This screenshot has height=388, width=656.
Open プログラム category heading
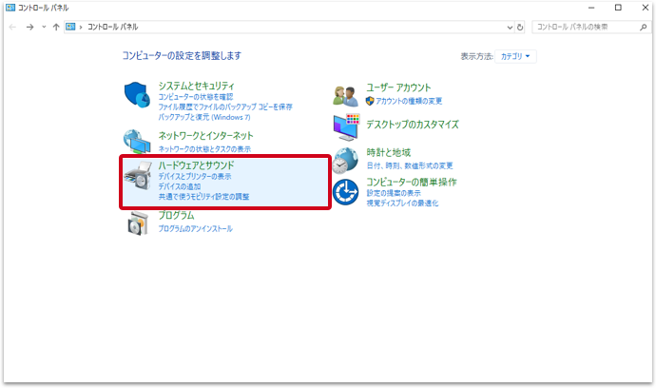pos(176,215)
